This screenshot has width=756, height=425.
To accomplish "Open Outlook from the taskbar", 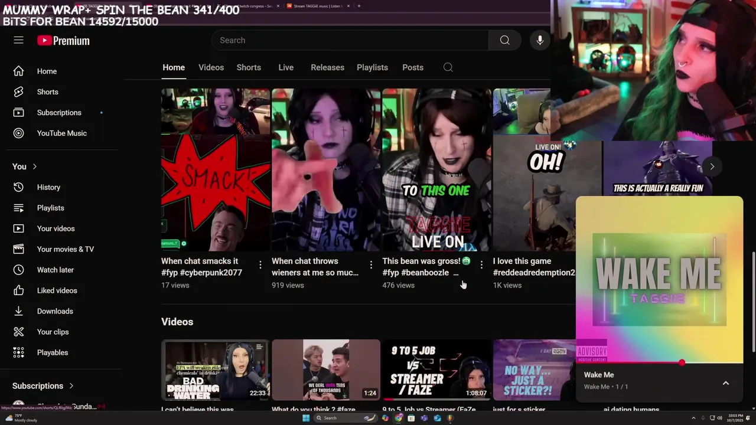I will pos(437,418).
